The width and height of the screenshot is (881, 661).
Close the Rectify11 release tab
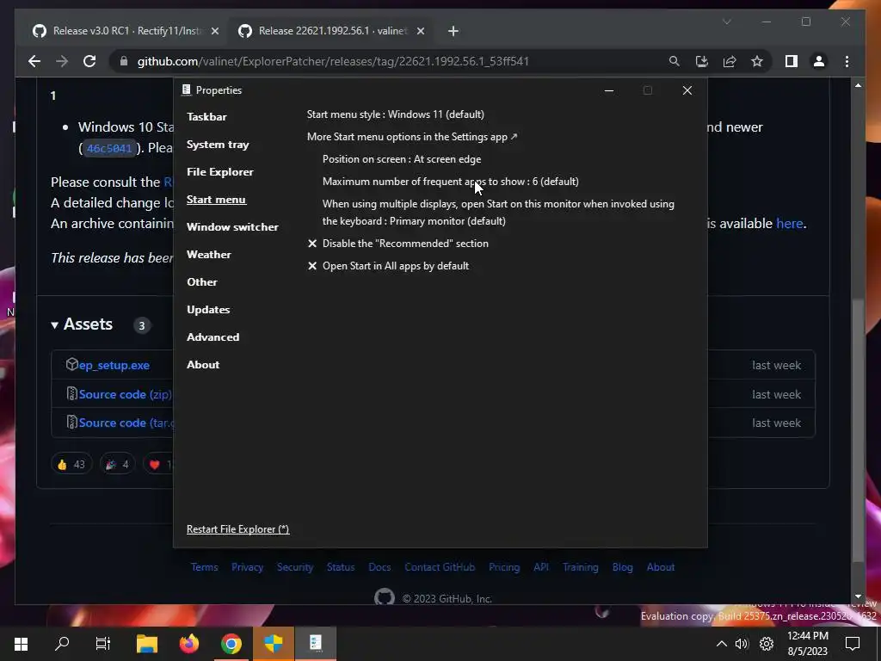[214, 31]
